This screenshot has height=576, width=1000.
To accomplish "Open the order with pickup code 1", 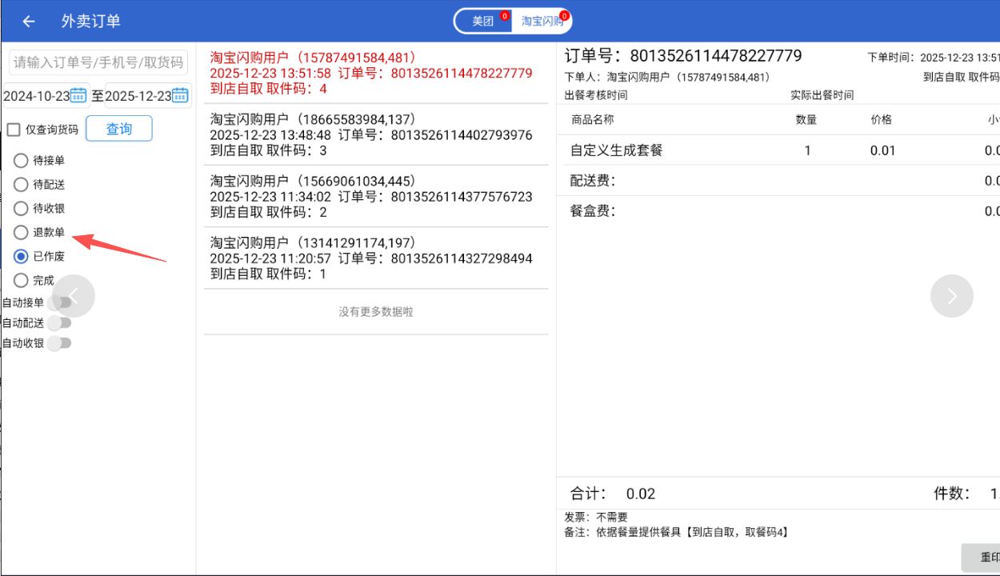I will [375, 258].
